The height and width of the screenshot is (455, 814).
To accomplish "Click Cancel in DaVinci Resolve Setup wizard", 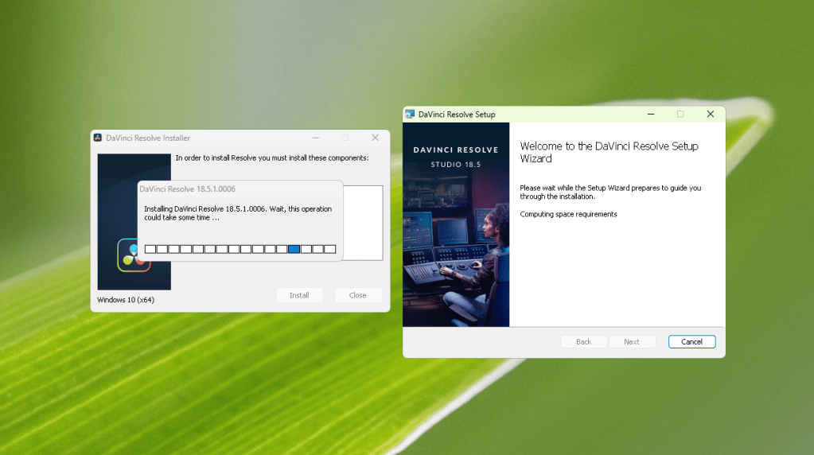I will coord(691,341).
